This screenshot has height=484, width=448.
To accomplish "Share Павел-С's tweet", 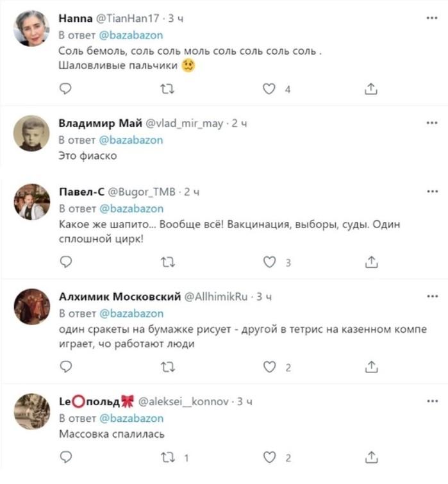I will click(x=372, y=262).
